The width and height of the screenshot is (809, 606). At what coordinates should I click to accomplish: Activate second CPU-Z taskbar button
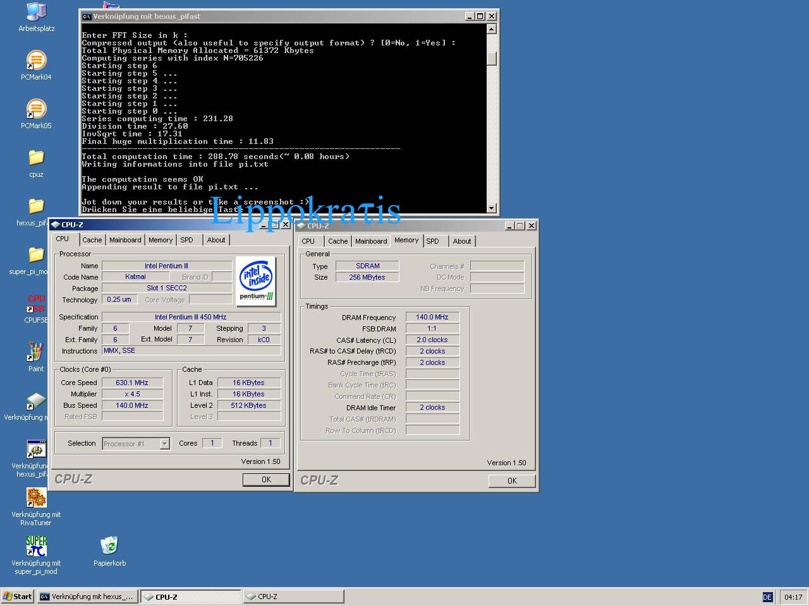pos(294,597)
